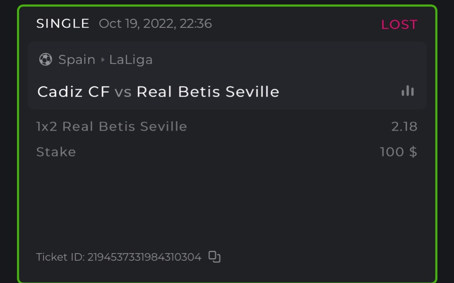Click the SINGLE bet type label
Viewport: 454px width, 283px height.
click(x=63, y=24)
